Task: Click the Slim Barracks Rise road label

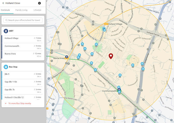Action: click(62, 88)
